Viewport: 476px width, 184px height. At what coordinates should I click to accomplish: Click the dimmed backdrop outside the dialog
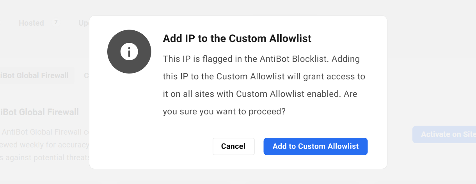click(429, 58)
